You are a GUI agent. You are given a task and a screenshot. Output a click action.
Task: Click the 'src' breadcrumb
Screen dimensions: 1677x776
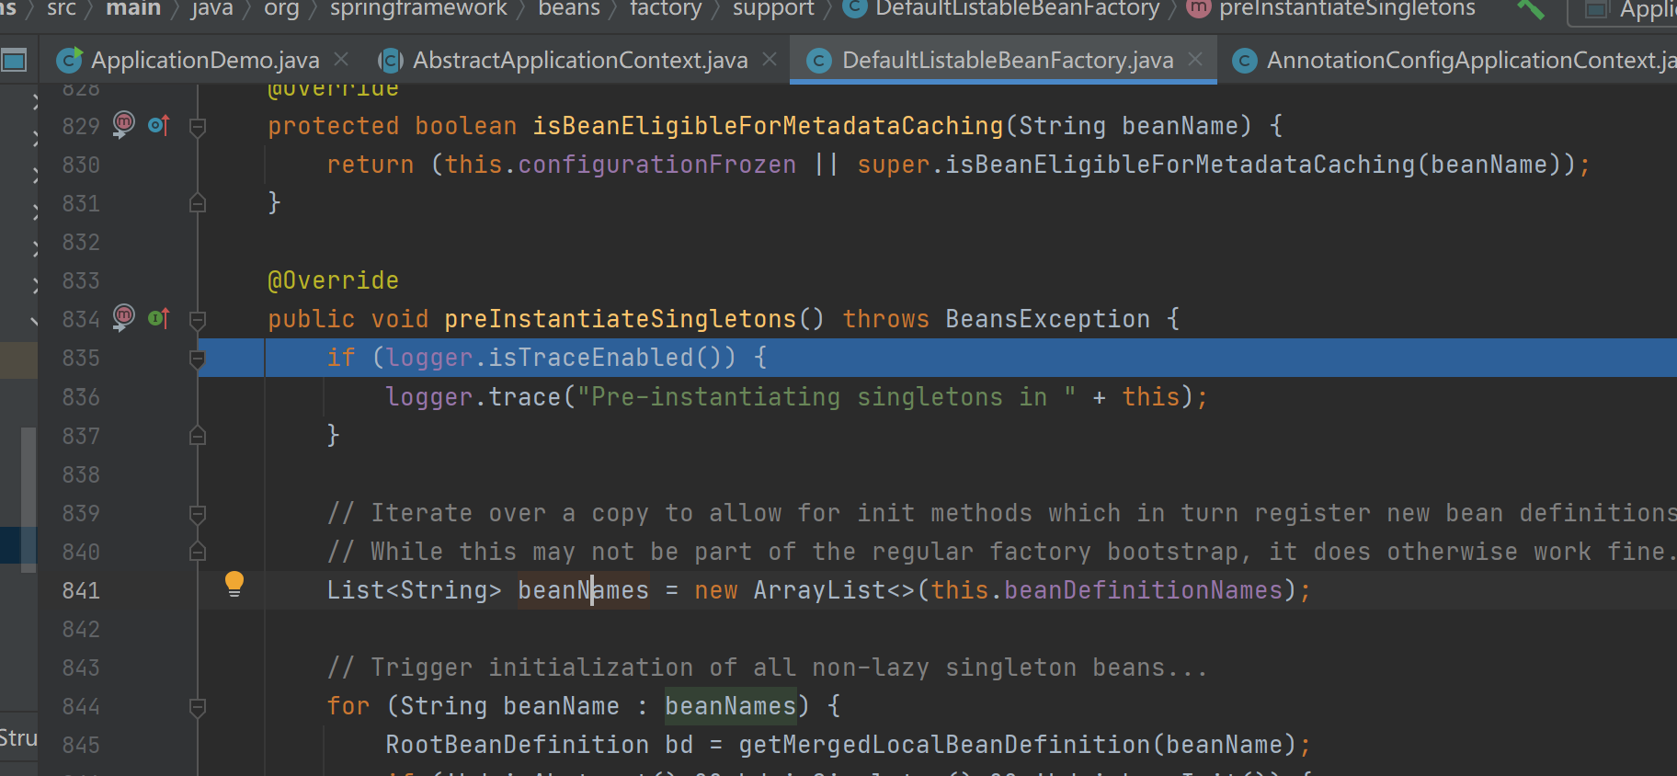(x=62, y=8)
